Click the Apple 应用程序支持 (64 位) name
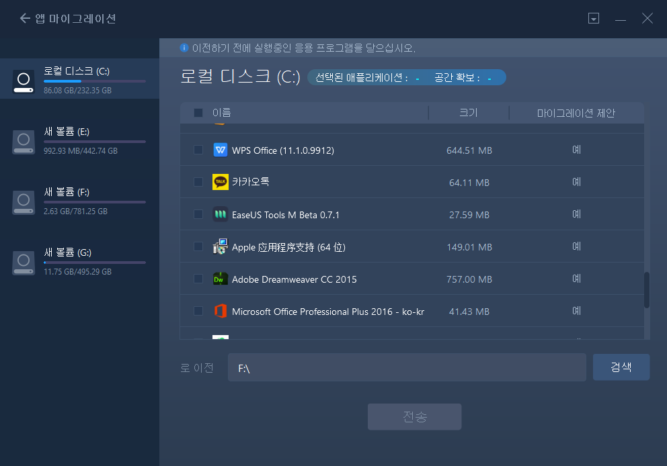 pyautogui.click(x=288, y=247)
